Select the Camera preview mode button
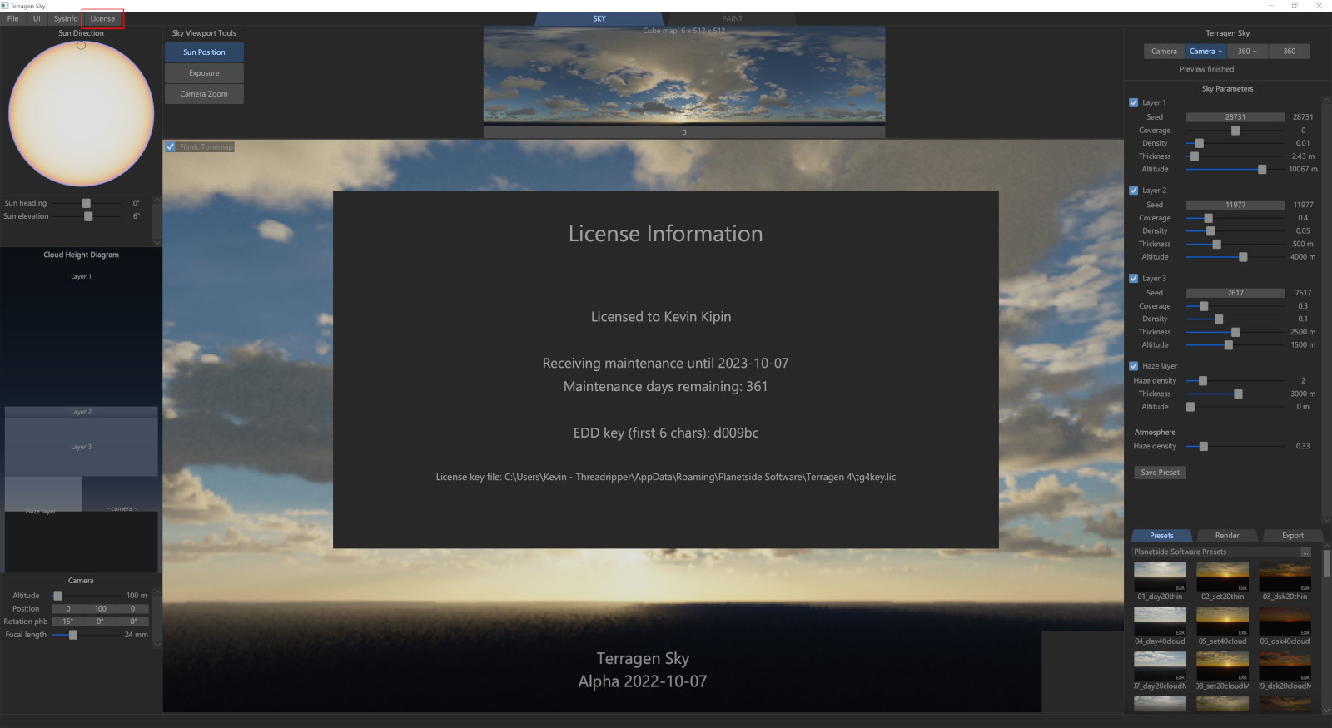The height and width of the screenshot is (728, 1332). point(1164,52)
